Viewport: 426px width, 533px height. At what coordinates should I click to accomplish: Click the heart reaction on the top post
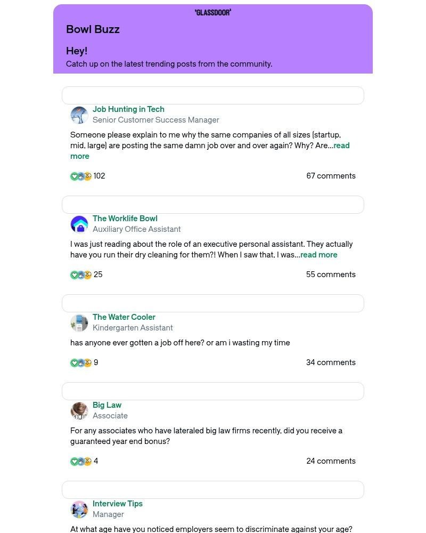point(75,176)
